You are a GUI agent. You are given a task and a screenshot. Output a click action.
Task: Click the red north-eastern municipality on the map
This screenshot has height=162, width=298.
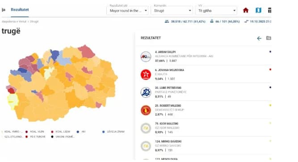point(87,51)
